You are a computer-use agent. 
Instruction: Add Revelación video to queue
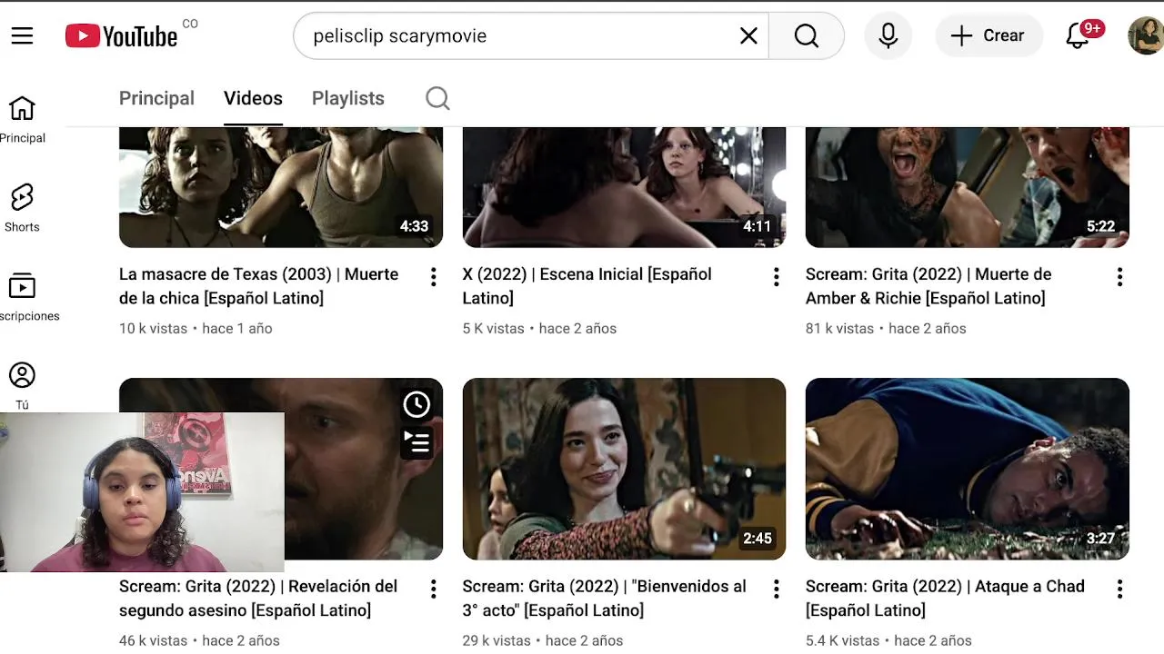point(416,442)
